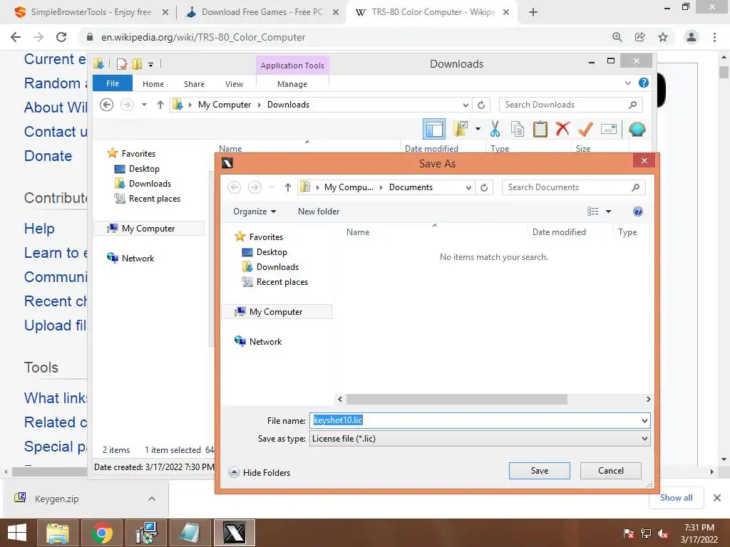Click the Donate link on Wikipedia sidebar
This screenshot has width=730, height=547.
coord(48,156)
